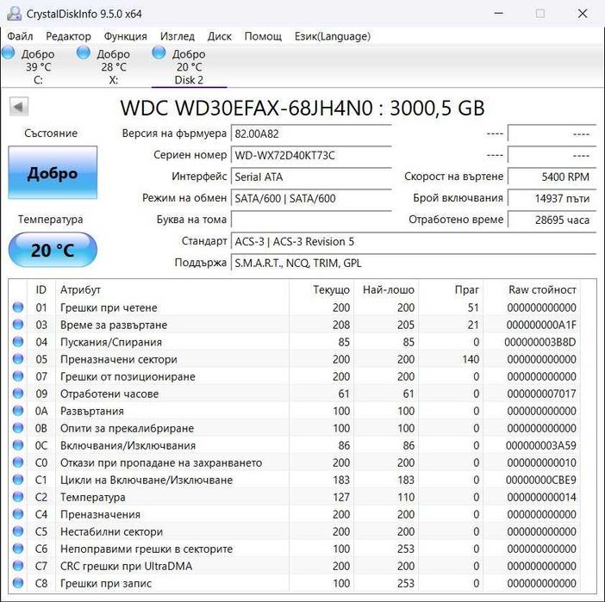Click the Raw стойност column header

click(542, 289)
